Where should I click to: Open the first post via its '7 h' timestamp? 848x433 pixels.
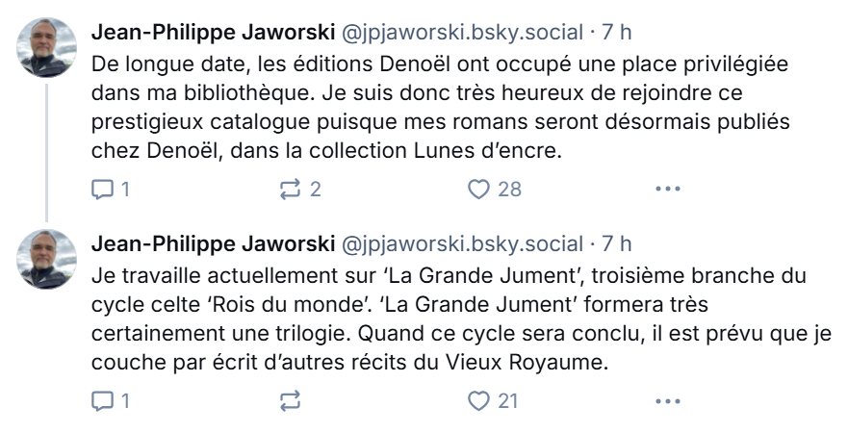point(617,33)
